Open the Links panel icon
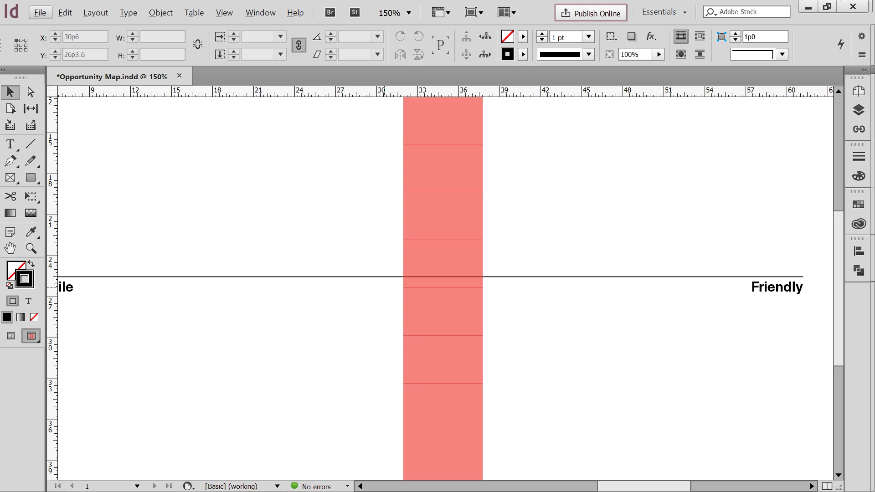The image size is (875, 492). tap(859, 129)
